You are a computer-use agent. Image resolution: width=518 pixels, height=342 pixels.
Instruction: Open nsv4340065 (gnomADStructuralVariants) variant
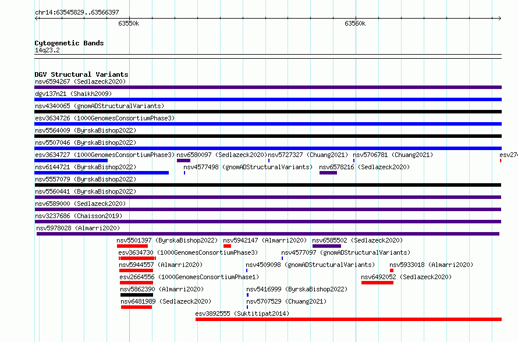[100, 106]
